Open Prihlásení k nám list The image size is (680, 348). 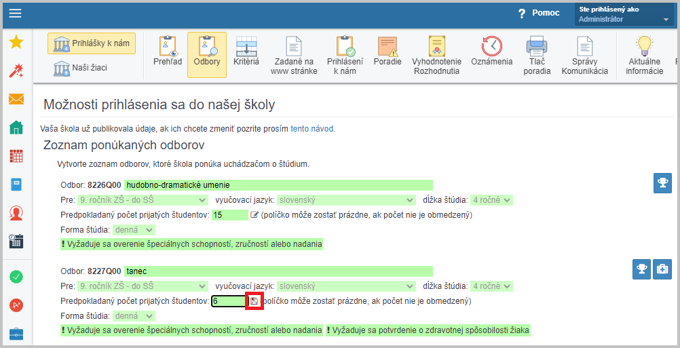click(x=345, y=54)
